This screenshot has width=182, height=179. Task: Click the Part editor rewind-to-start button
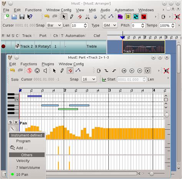click(124, 71)
